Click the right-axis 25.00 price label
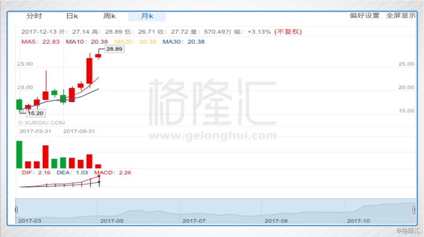This screenshot has height=237, width=424. 406,64
